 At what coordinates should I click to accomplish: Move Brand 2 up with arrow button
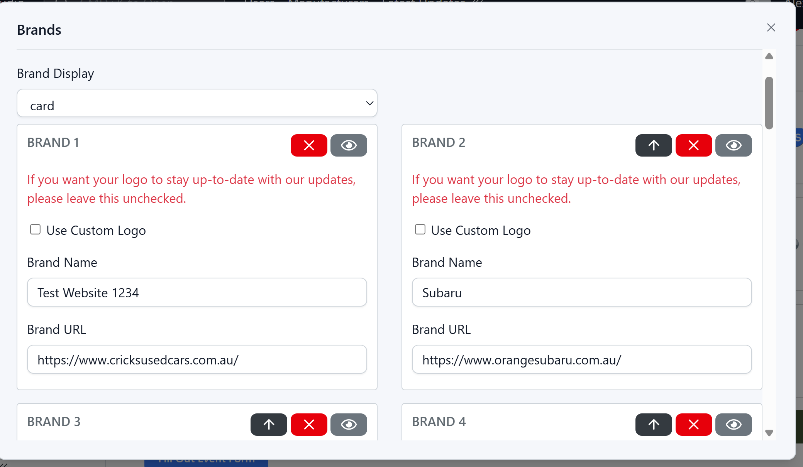point(654,145)
